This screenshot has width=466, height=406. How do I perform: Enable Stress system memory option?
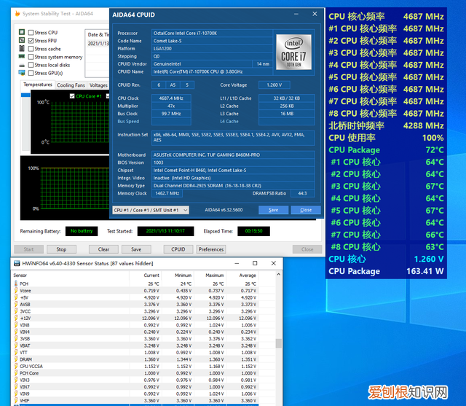pos(31,57)
